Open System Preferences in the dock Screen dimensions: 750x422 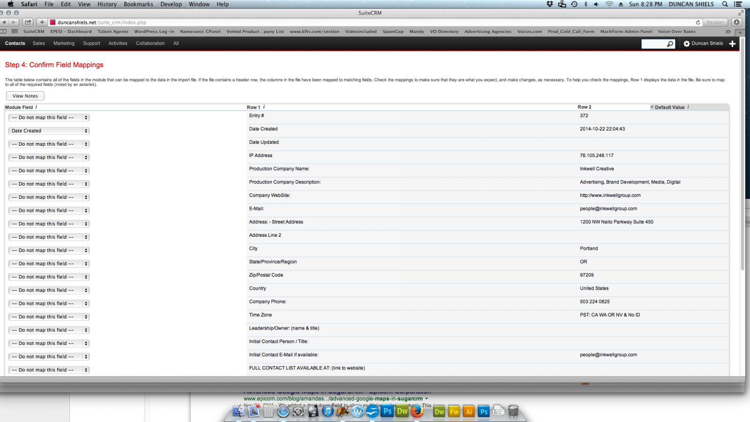click(x=298, y=411)
